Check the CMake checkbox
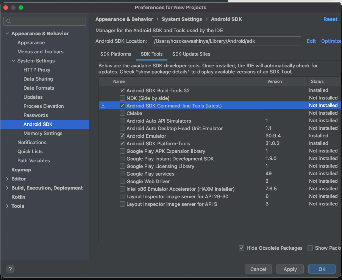Viewport: 342px width, 280px height. tap(122, 113)
